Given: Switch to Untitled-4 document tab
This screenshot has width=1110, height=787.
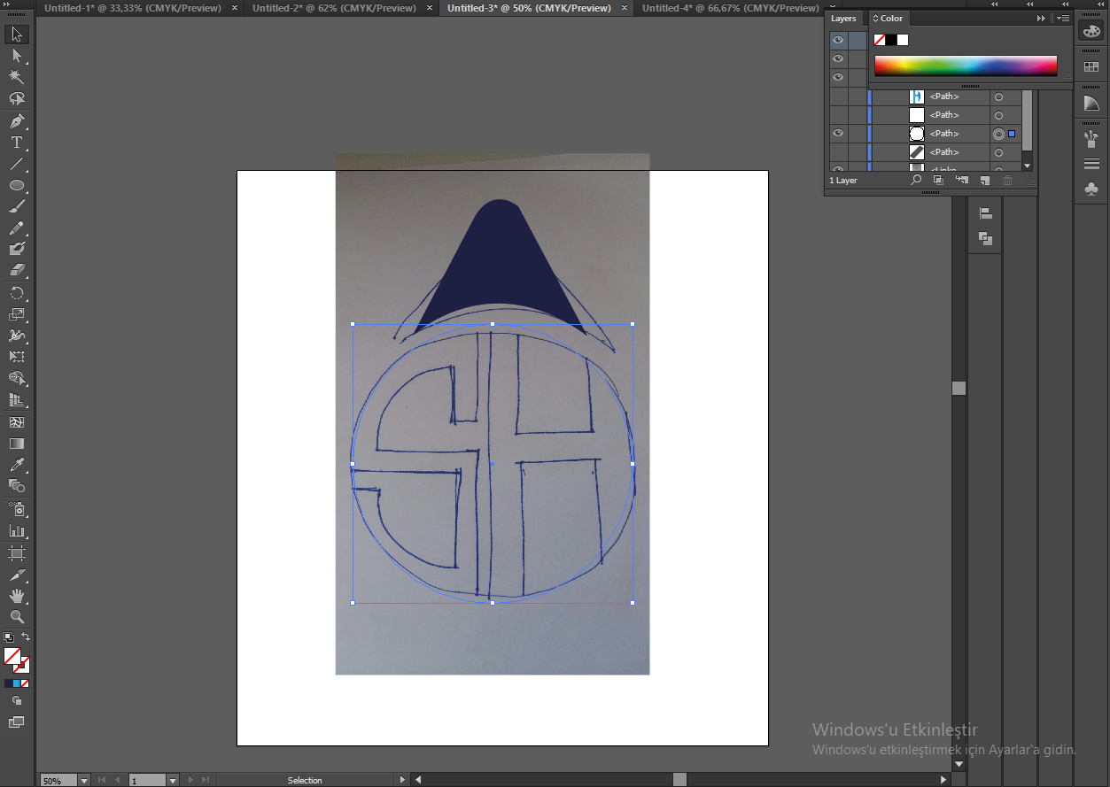Looking at the screenshot, I should click(731, 8).
